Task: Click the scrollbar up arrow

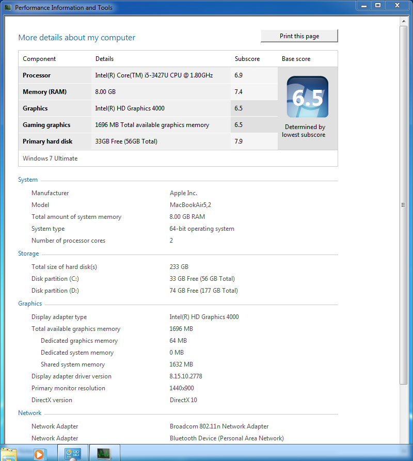Action: pyautogui.click(x=404, y=21)
